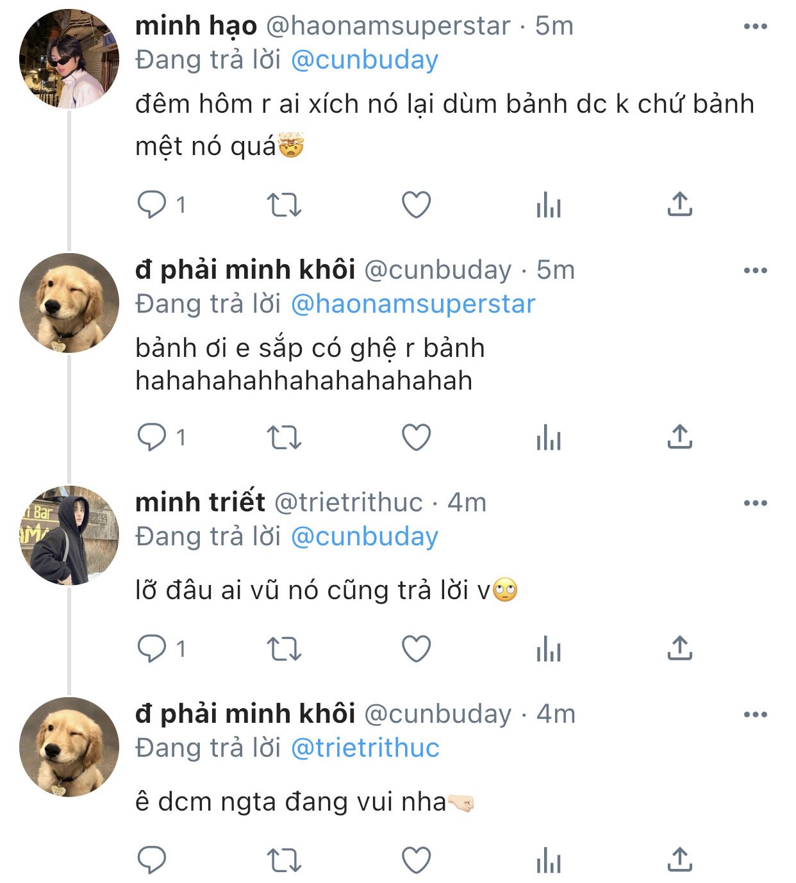Viewport: 796px width, 883px height.
Task: View analytics for minh hạo's tweet
Action: pos(549,206)
